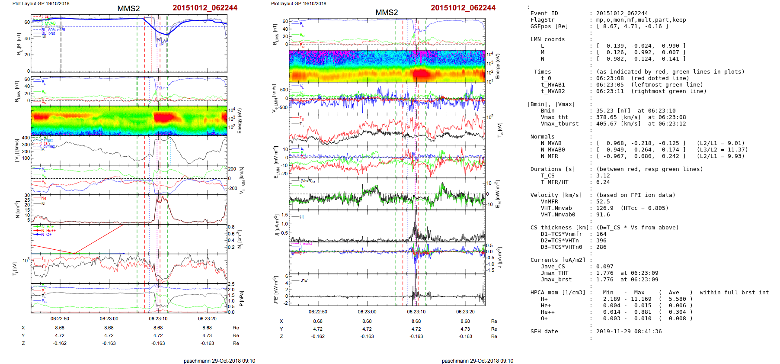Click the 06:22:50 time tick on the right plot axis
The height and width of the screenshot is (364, 780).
[318, 312]
